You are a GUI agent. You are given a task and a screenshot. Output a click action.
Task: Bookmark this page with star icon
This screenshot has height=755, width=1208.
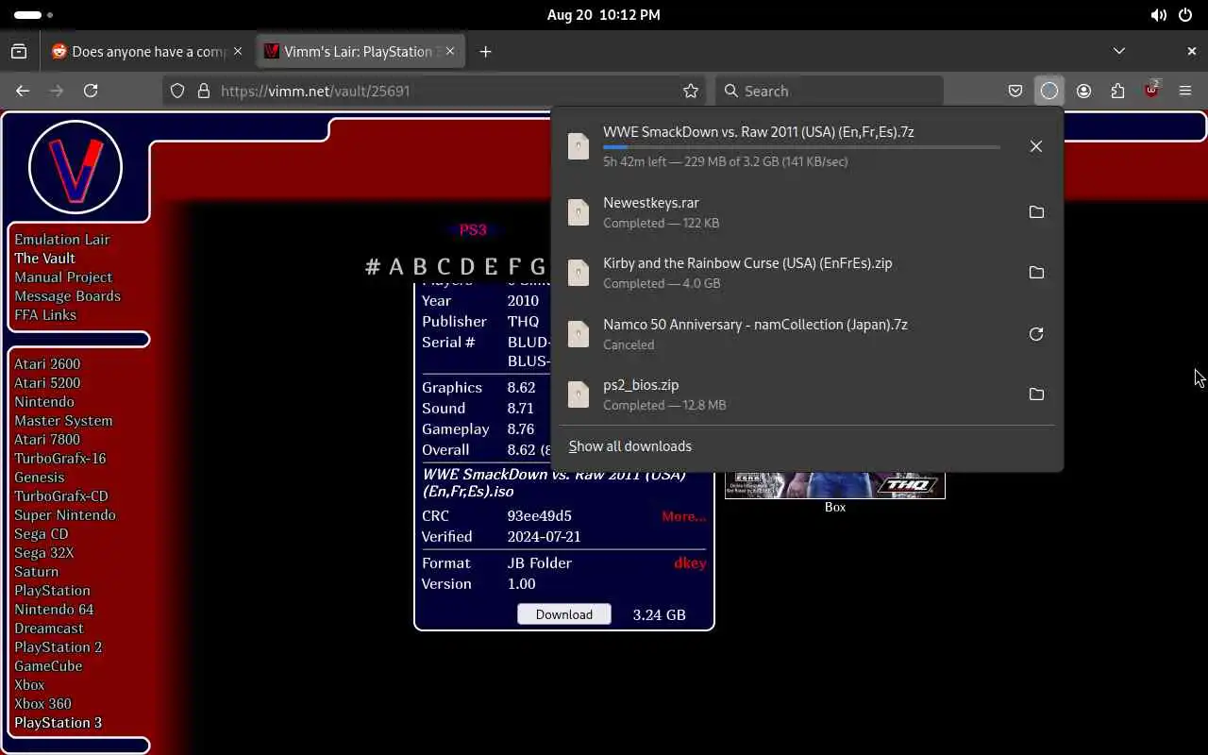[691, 91]
